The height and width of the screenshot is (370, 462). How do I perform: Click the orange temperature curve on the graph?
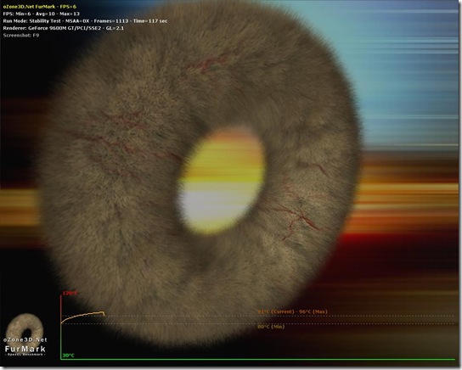point(83,317)
